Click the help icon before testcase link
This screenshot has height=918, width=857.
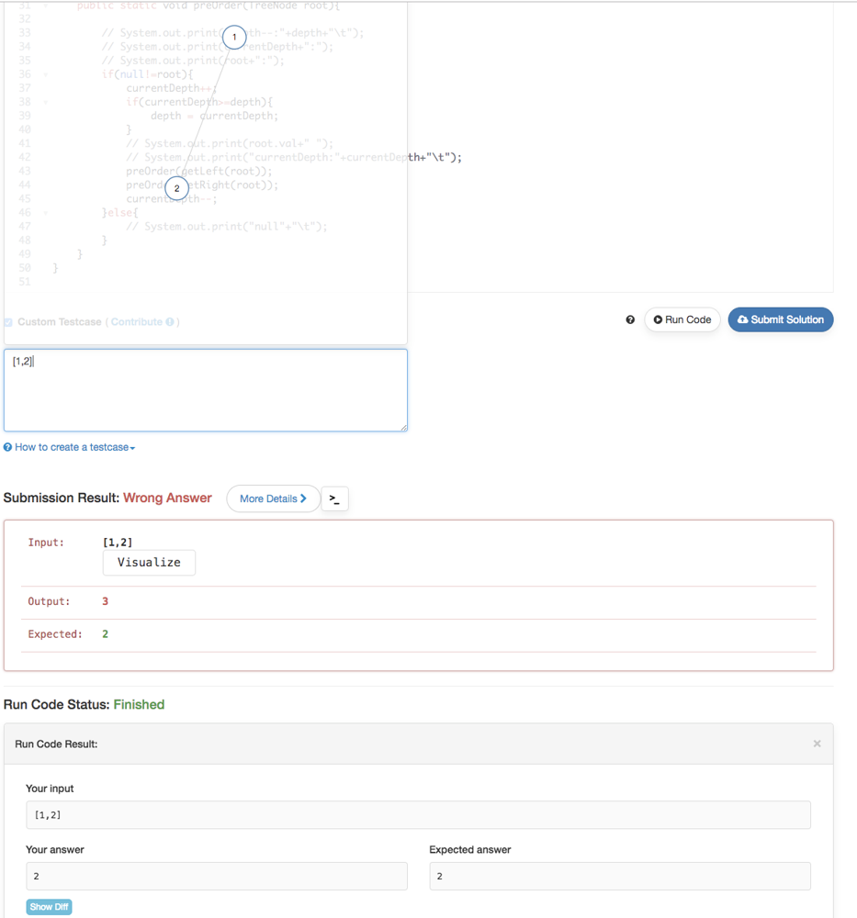[x=8, y=448]
